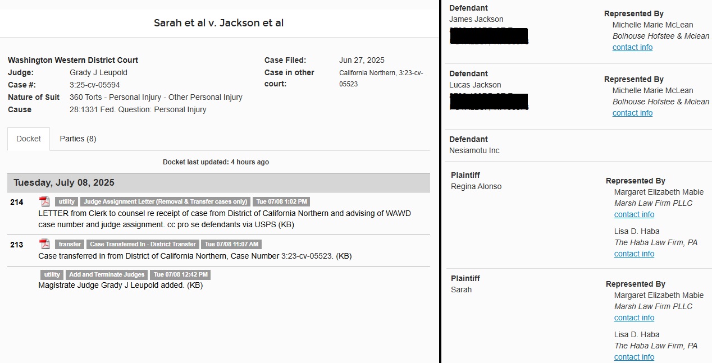Click the case title 'Sarah et al v. Jackson et al'
The height and width of the screenshot is (363, 712).
219,23
